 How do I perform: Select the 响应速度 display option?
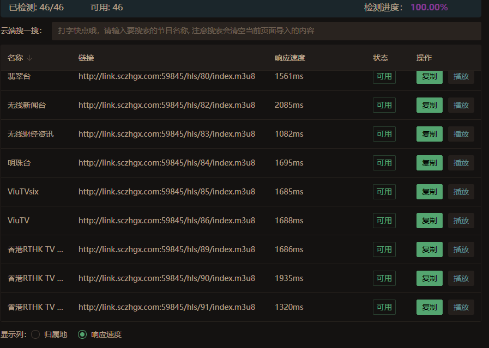[81, 334]
